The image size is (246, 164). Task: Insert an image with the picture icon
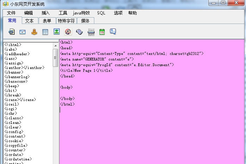click(57, 32)
